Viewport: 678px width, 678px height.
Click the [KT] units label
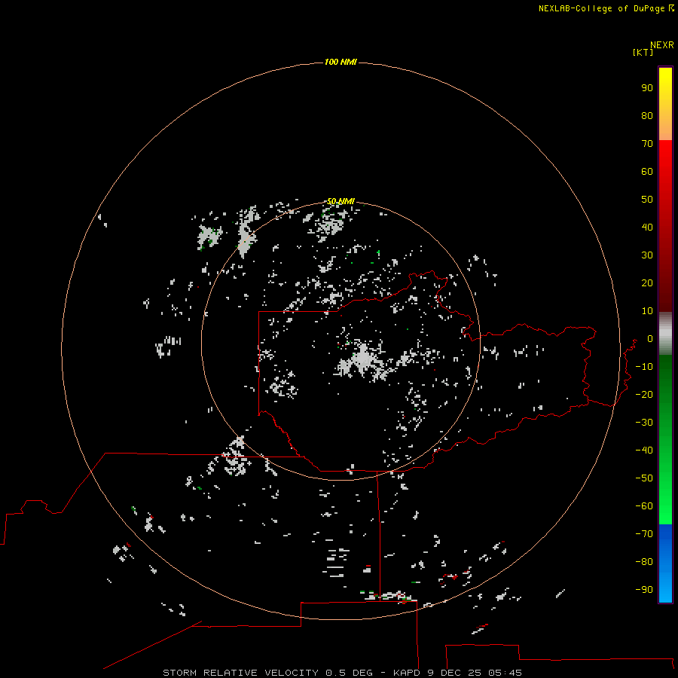click(x=643, y=52)
